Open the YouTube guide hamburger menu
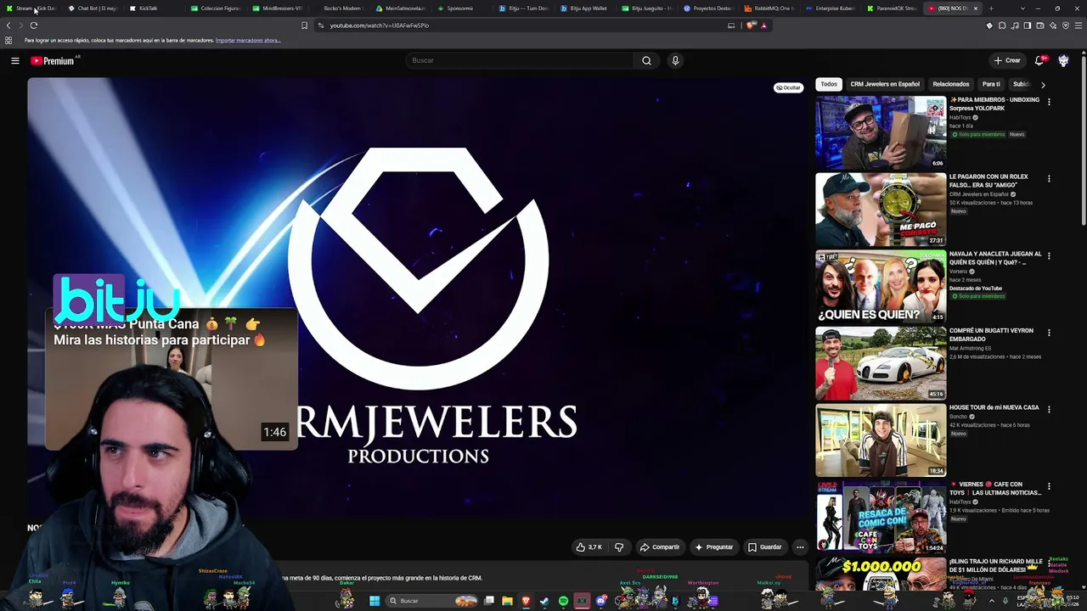The image size is (1087, 611). tap(14, 60)
